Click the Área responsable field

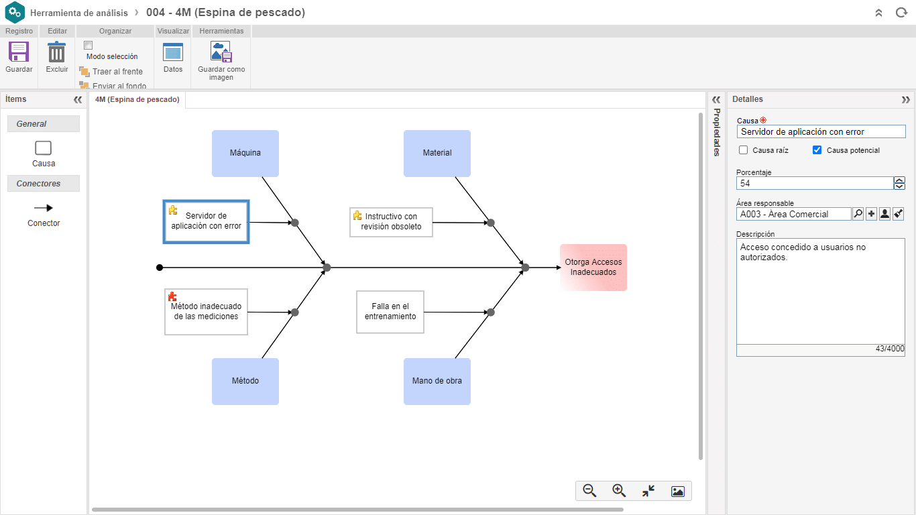click(x=793, y=214)
